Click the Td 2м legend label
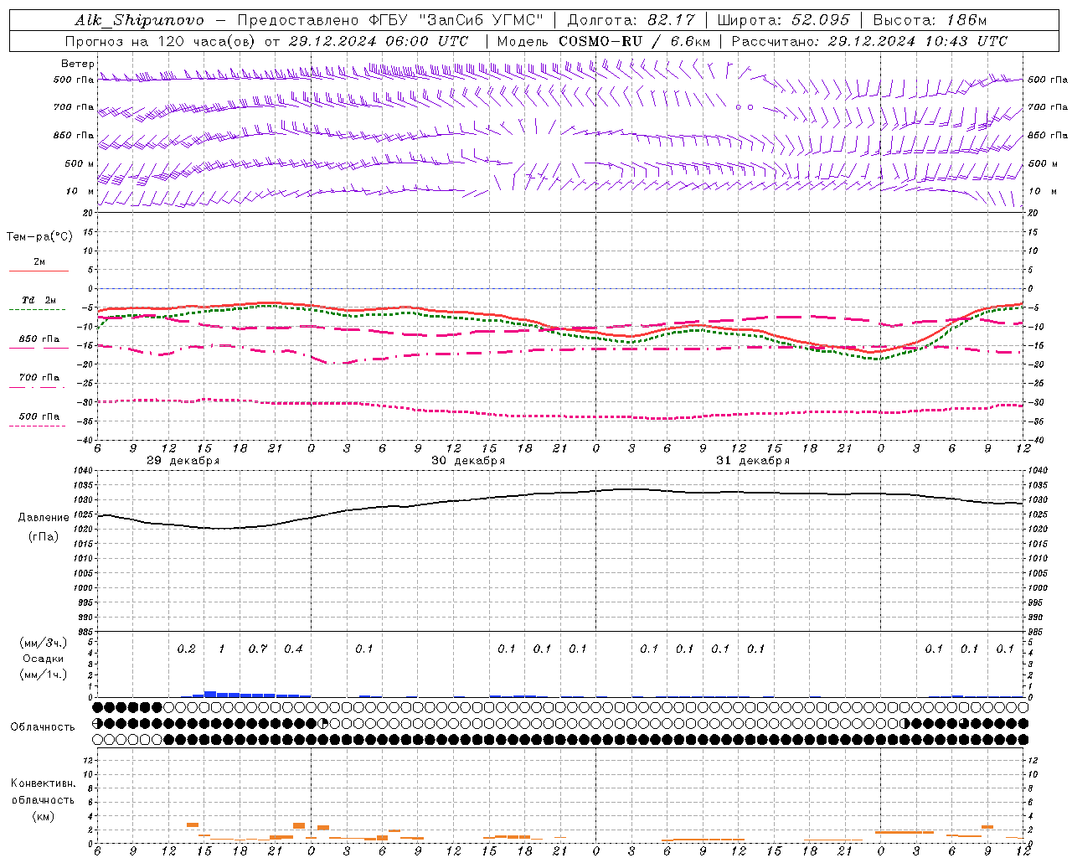 pyautogui.click(x=39, y=300)
